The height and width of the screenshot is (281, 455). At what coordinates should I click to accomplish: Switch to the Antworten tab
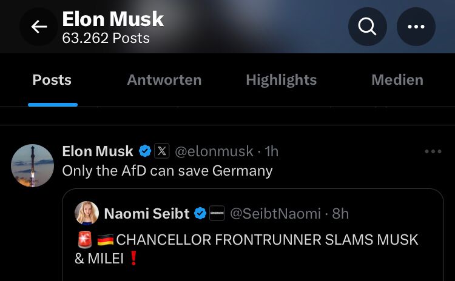[164, 80]
